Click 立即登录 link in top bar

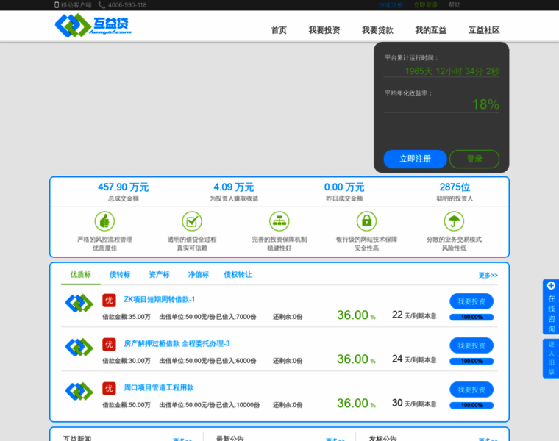click(426, 5)
